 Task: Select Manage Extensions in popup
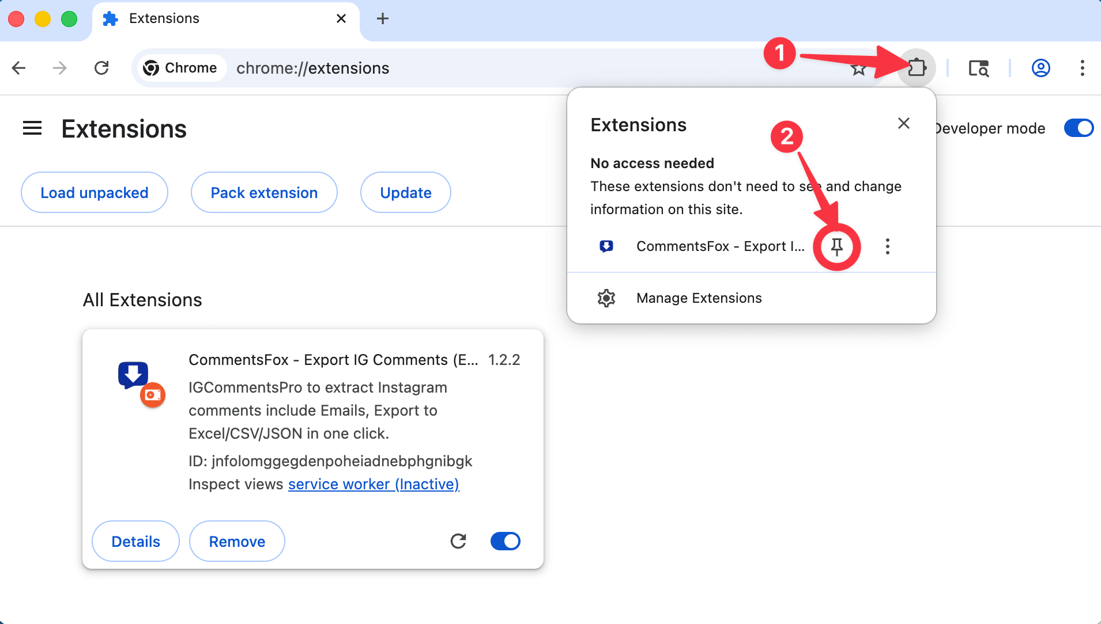point(698,298)
